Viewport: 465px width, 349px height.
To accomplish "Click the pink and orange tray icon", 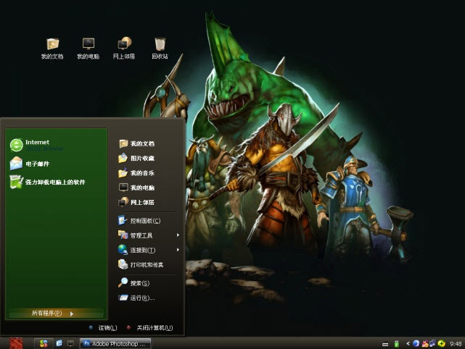I will 424,343.
